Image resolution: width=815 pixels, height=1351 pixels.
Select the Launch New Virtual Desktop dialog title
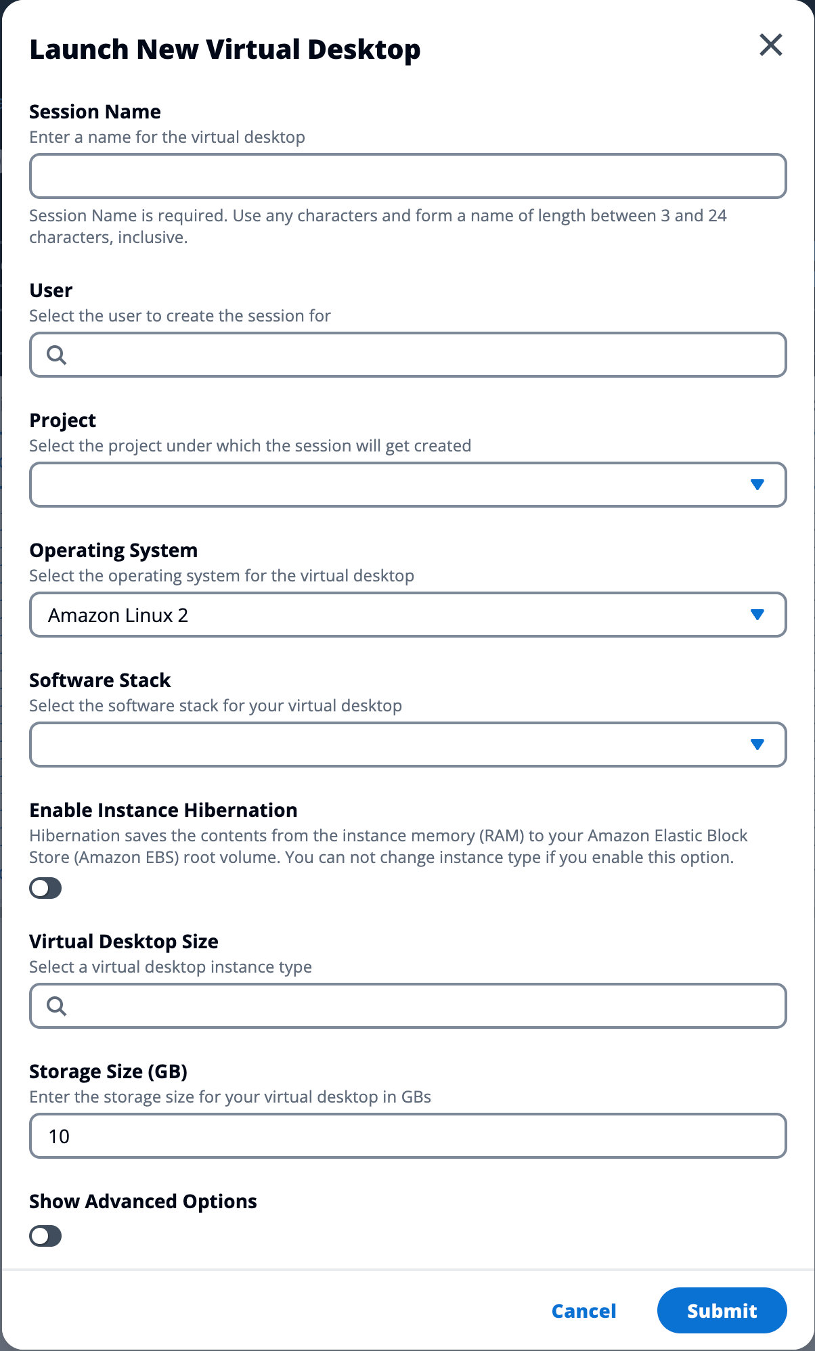[225, 48]
